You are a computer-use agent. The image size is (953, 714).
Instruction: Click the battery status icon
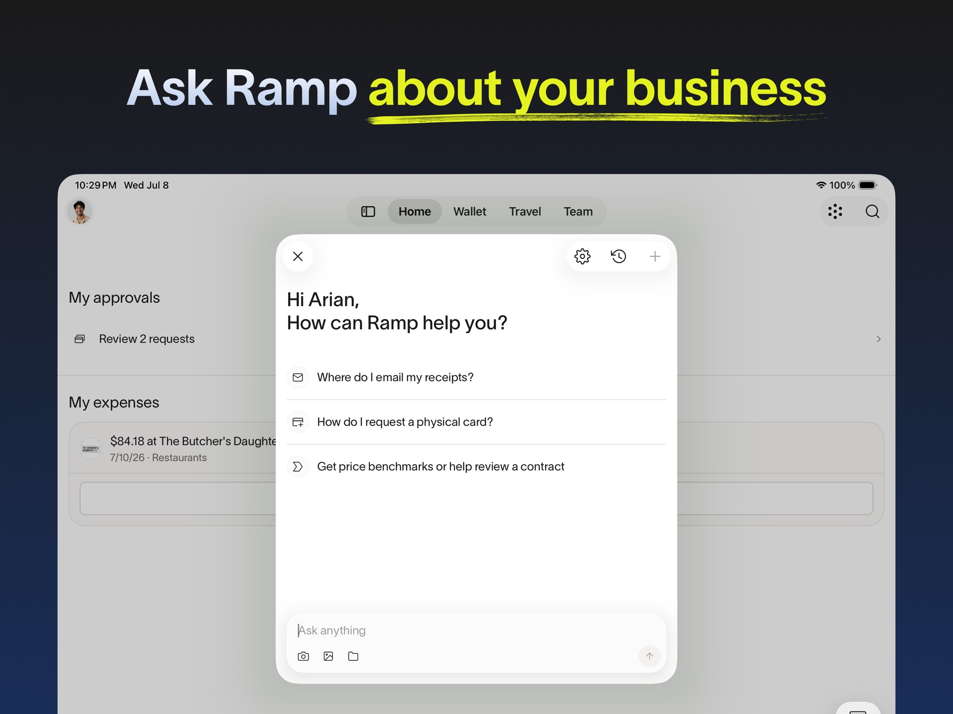[868, 185]
